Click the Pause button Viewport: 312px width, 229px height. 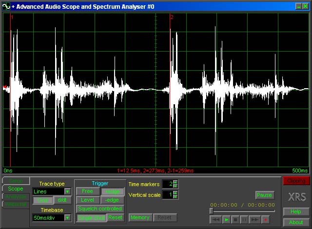(x=265, y=195)
